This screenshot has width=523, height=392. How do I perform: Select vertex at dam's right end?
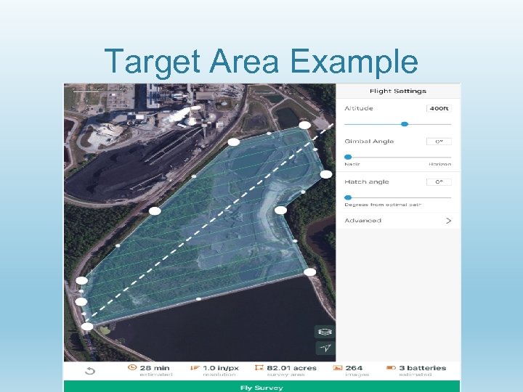(x=310, y=272)
